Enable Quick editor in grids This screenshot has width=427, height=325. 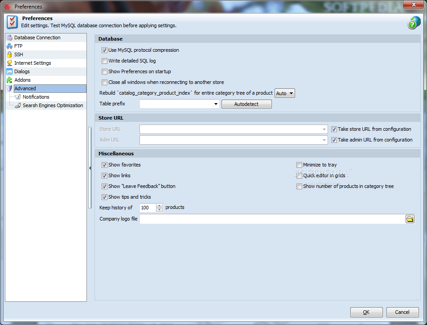(299, 175)
